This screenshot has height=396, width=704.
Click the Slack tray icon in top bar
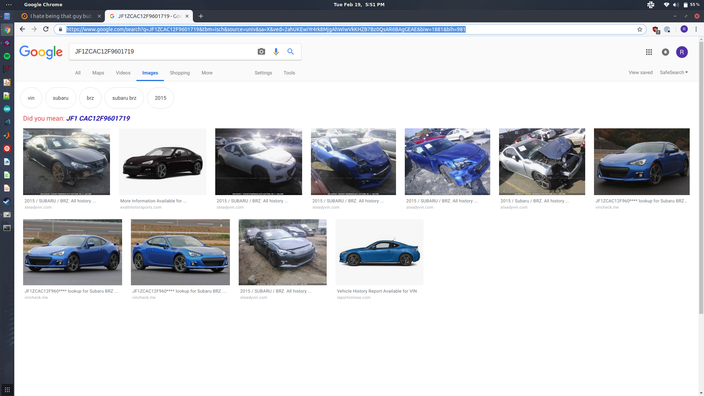point(651,5)
